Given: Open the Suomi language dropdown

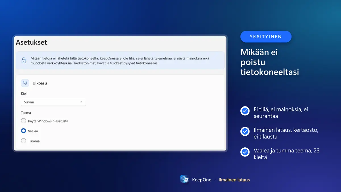Looking at the screenshot, I should (x=53, y=102).
